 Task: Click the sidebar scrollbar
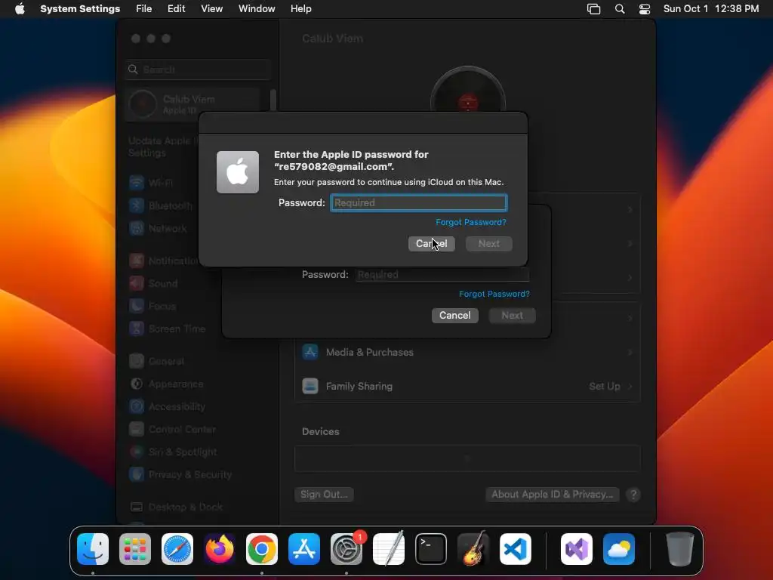click(273, 100)
